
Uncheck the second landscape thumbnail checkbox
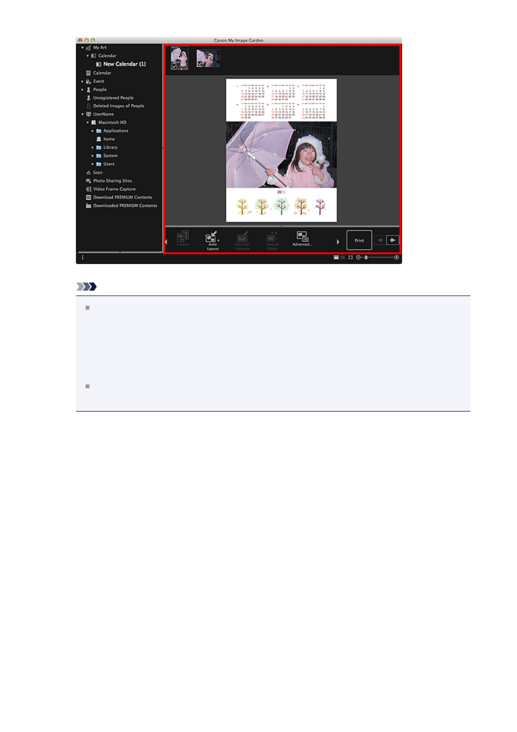(x=199, y=64)
